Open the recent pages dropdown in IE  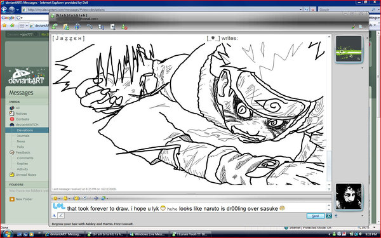18,10
